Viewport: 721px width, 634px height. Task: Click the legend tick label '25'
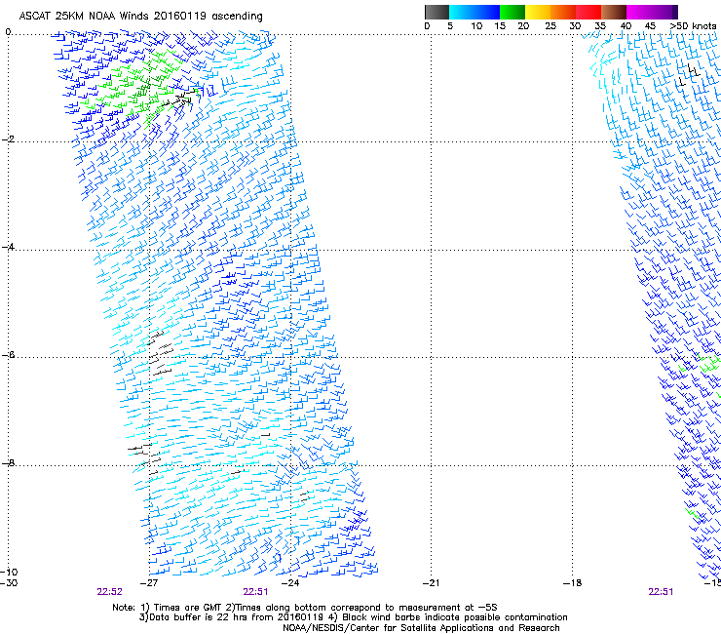550,26
